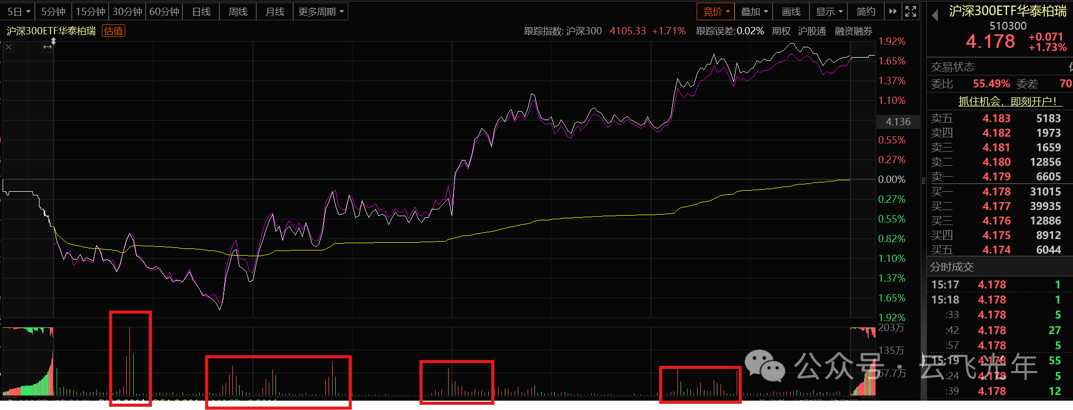Close the chart overlay with the X icon
The image size is (1073, 410).
9,47
